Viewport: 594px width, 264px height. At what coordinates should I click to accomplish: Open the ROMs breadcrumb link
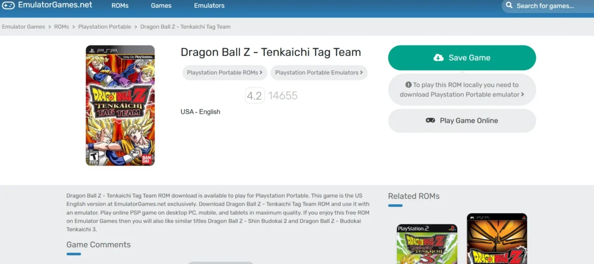61,27
